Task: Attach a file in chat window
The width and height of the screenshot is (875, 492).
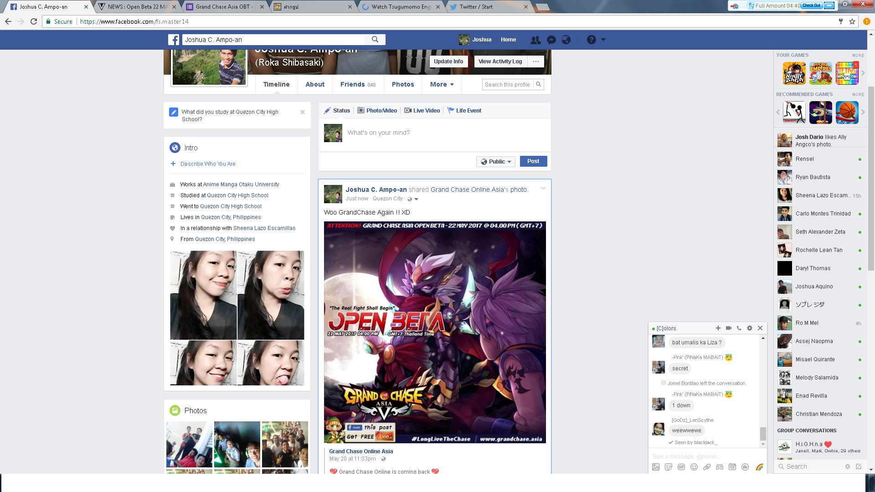Action: point(706,467)
